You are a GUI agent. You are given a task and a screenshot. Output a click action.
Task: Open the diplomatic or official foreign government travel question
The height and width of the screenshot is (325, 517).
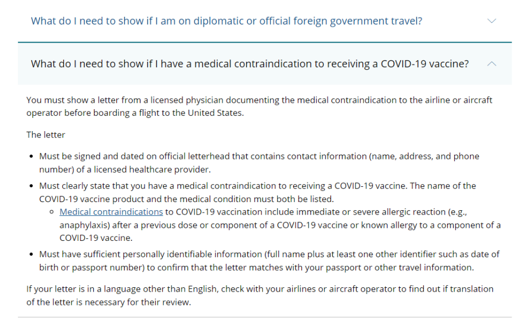227,21
